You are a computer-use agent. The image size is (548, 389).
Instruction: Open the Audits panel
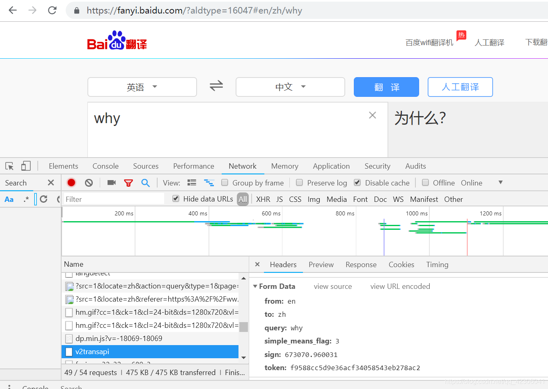pyautogui.click(x=416, y=166)
